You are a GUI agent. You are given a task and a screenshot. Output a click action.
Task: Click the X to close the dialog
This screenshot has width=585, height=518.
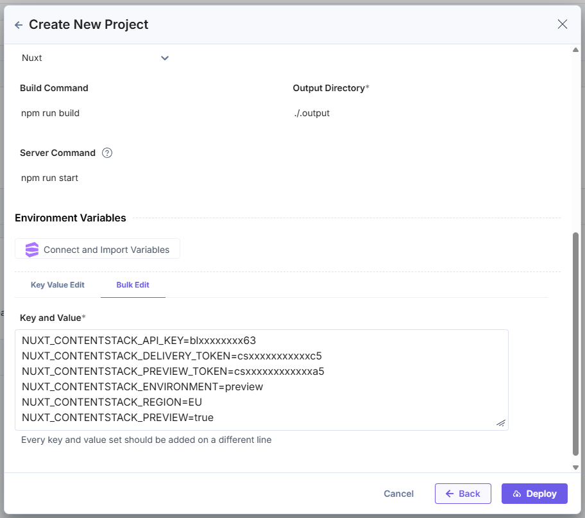[563, 24]
